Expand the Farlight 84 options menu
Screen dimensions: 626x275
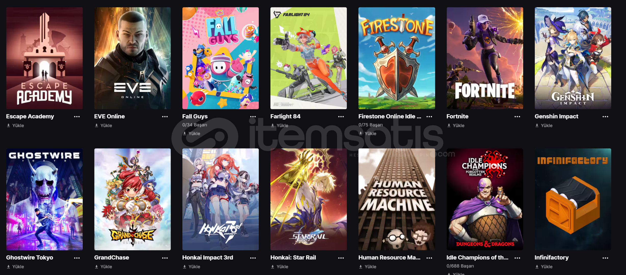pos(341,117)
